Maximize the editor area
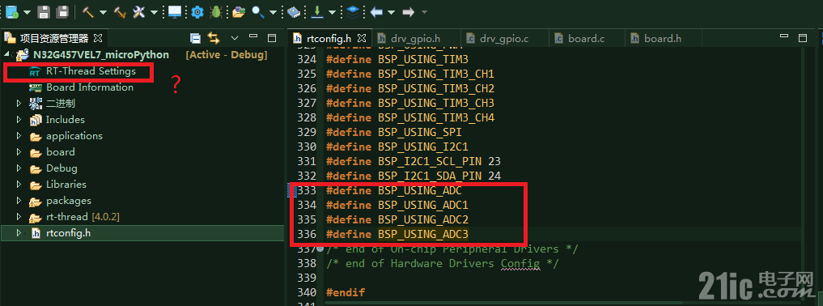 coord(803,38)
